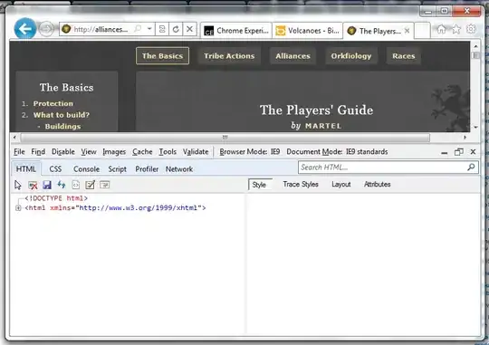Click the word wrap toolbar icon

click(104, 185)
